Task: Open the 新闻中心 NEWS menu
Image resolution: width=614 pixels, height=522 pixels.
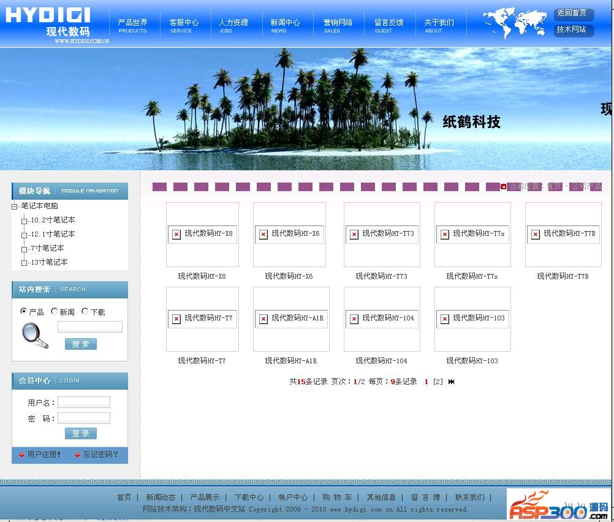Action: tap(285, 25)
